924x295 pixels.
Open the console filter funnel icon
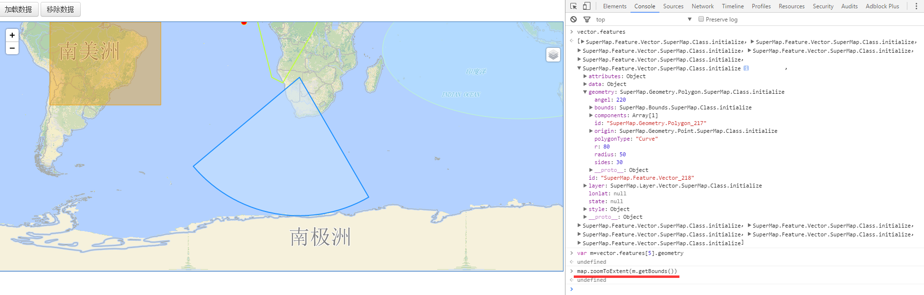587,20
